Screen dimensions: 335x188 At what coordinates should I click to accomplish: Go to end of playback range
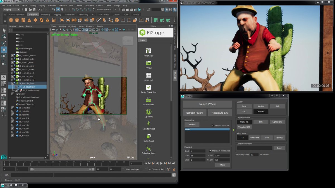click(173, 163)
